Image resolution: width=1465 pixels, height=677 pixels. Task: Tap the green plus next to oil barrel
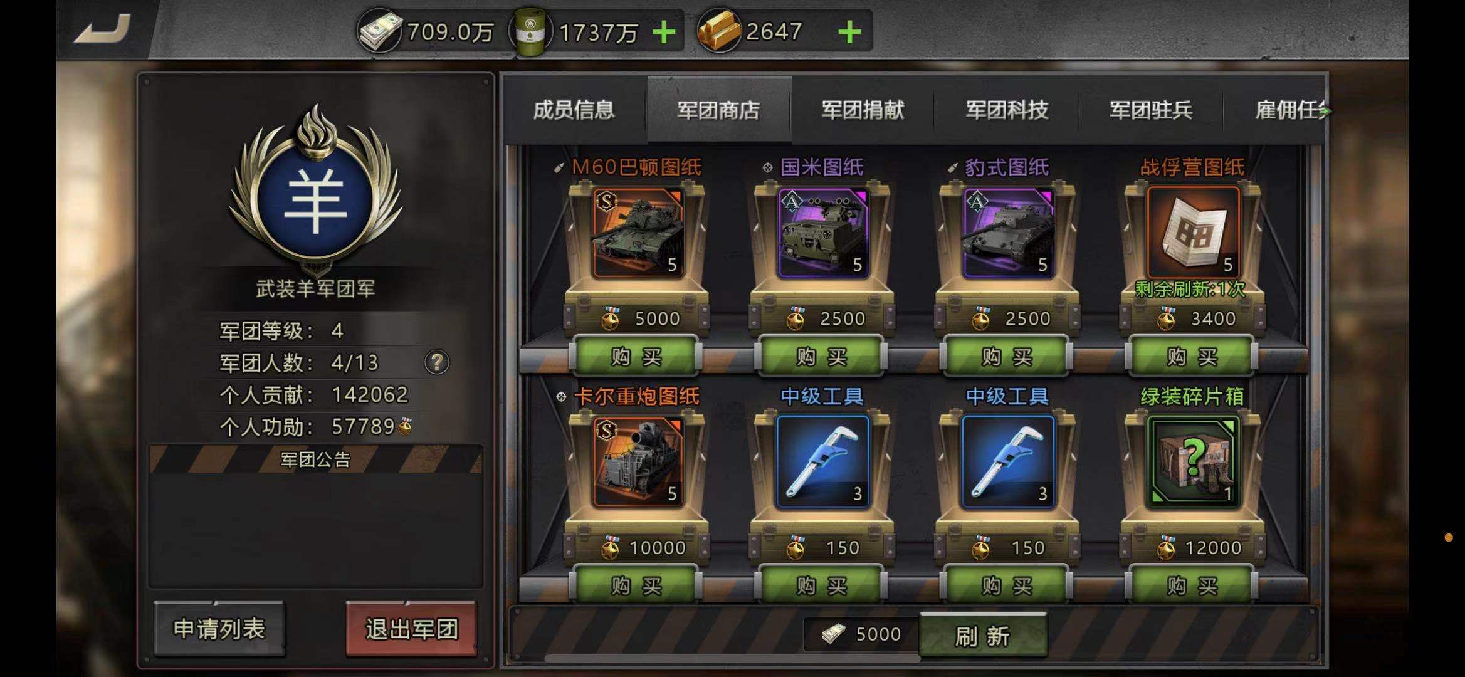664,31
